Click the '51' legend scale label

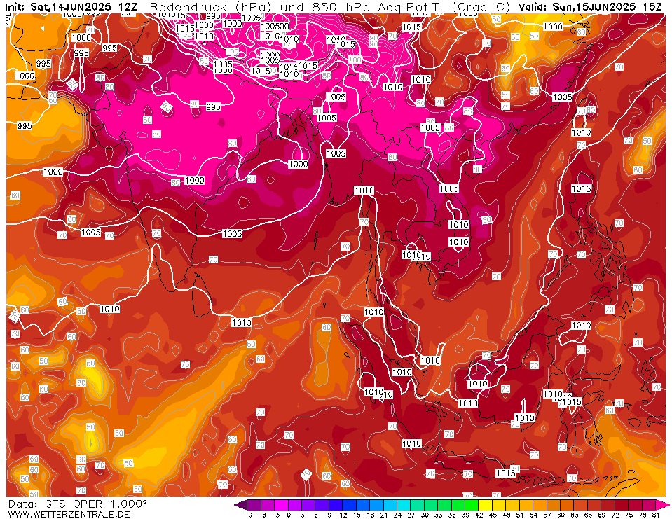(x=520, y=515)
